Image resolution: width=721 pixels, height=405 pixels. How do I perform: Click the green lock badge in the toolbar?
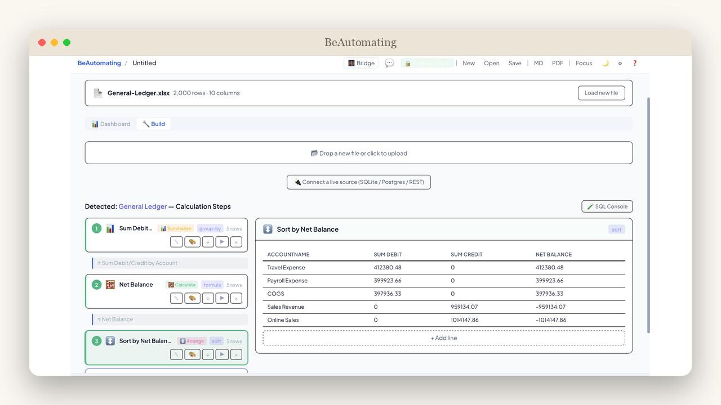[x=427, y=63]
